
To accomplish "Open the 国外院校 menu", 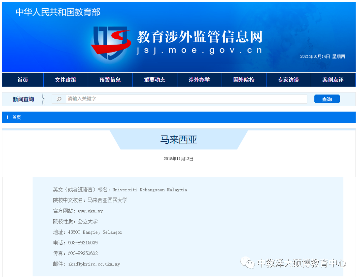I will point(244,80).
